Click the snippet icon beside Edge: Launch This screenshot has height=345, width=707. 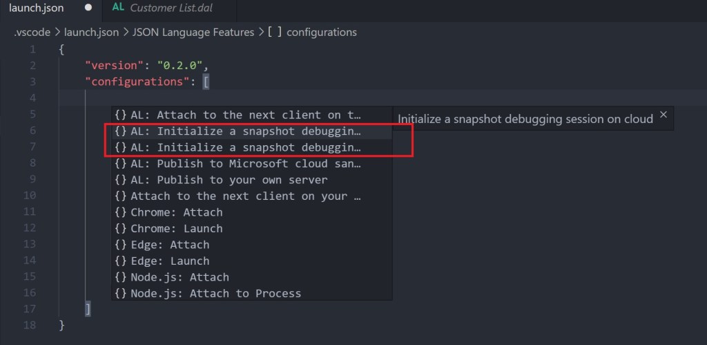pos(121,261)
